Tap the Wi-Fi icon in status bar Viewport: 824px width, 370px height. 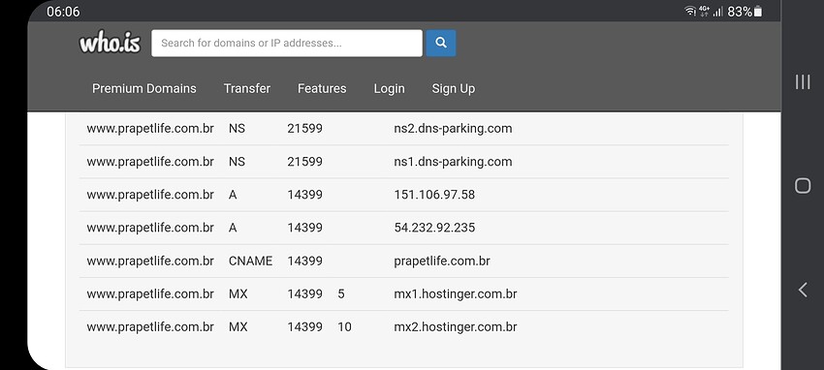pos(690,12)
